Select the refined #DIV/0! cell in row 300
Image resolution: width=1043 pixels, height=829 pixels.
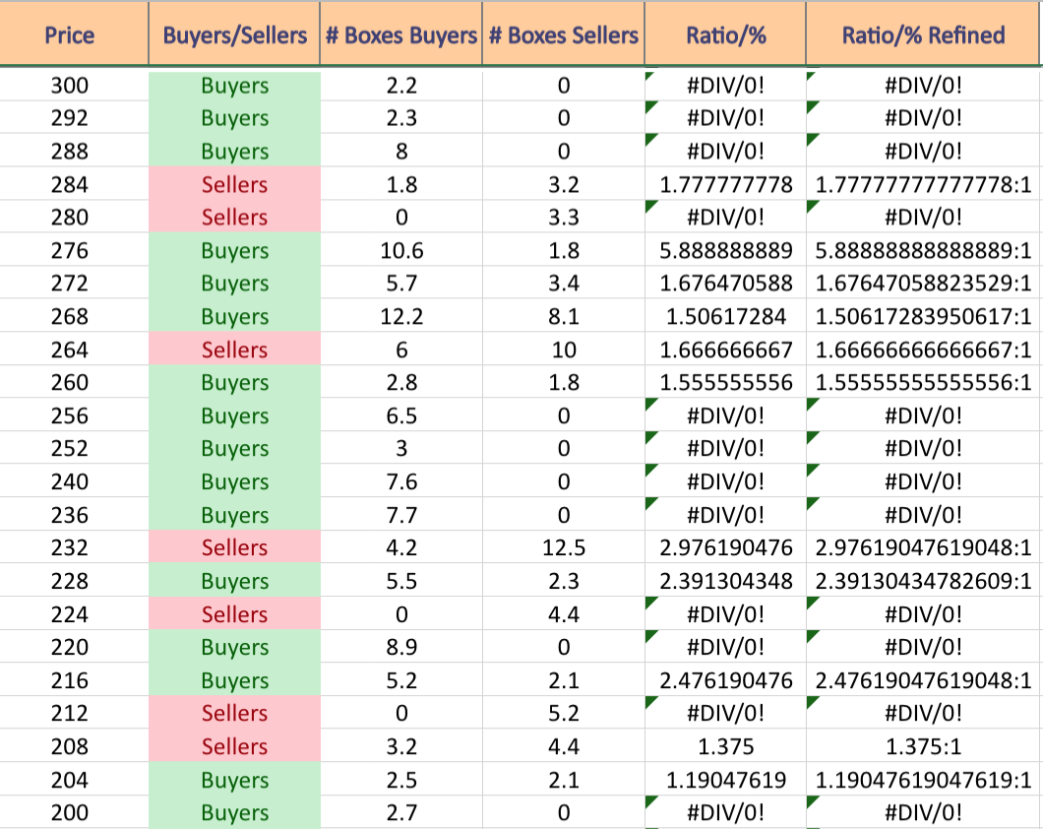pyautogui.click(x=923, y=85)
